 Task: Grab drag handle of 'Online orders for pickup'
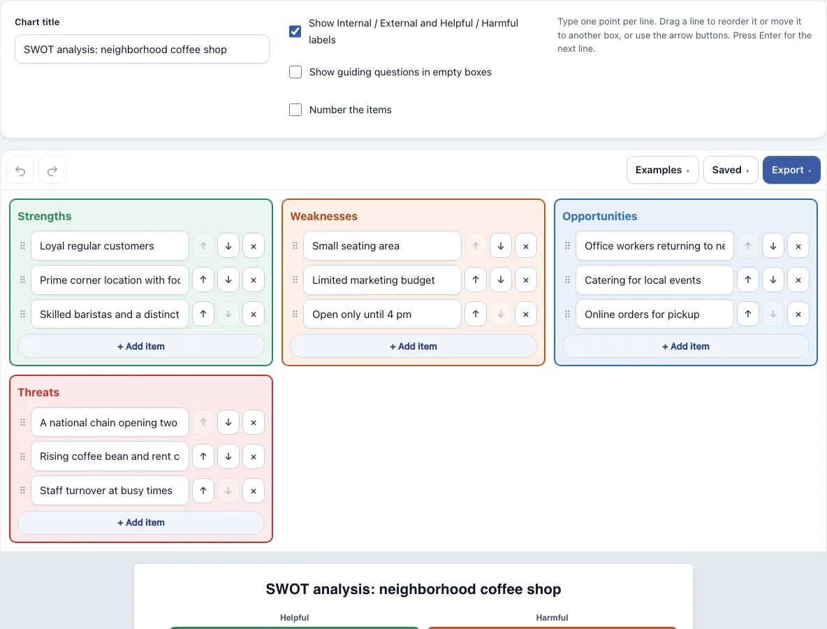click(567, 314)
